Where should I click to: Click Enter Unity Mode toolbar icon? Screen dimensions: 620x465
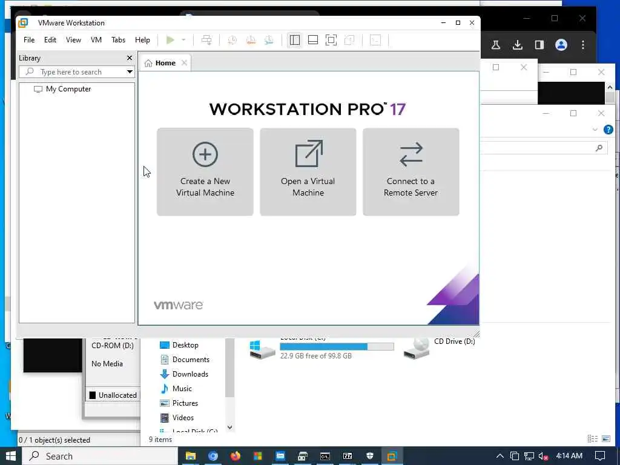click(349, 40)
